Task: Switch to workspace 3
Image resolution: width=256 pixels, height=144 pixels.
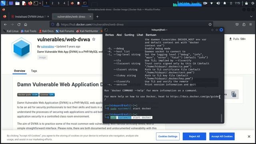Action: (x=58, y=3)
